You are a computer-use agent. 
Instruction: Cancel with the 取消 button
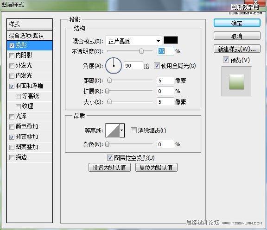pos(237,36)
